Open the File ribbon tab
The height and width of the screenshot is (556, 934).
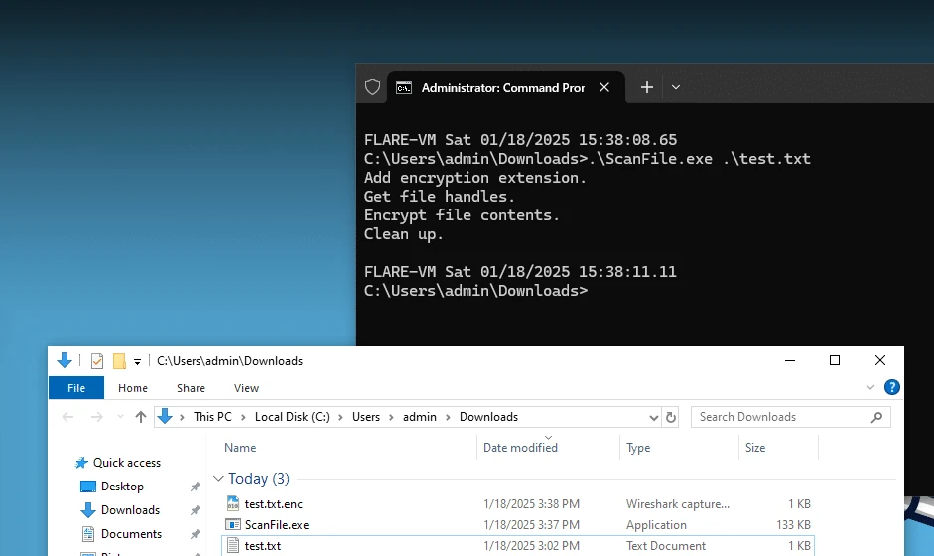pos(76,388)
